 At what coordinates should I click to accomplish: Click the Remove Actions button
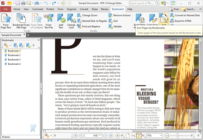tap(119, 15)
